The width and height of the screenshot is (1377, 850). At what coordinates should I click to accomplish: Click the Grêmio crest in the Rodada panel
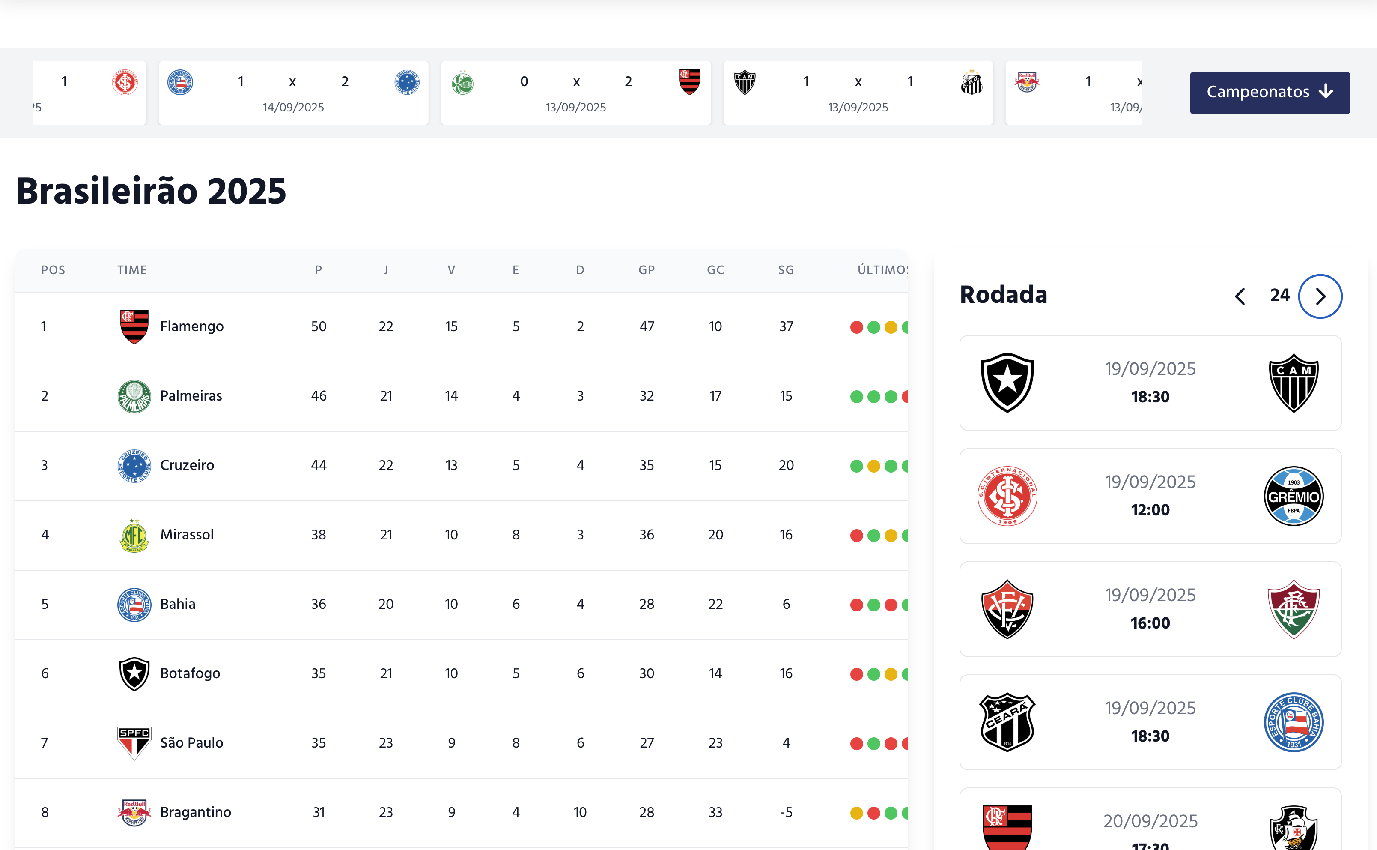coord(1293,497)
